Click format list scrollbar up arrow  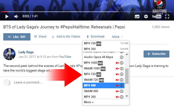127,54
